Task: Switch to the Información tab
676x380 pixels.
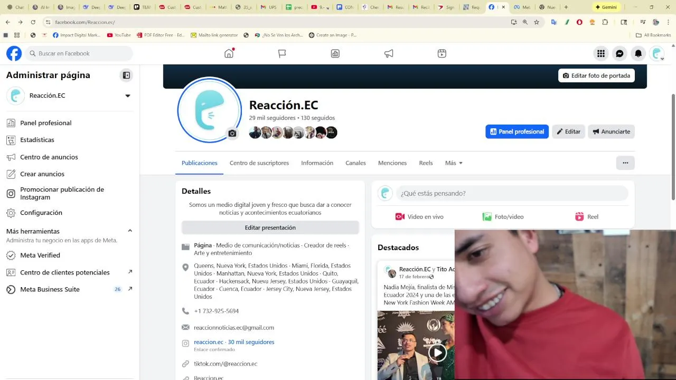Action: (x=317, y=163)
